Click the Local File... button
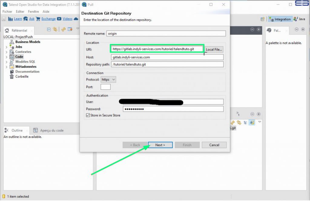Viewport: 310px width, 201px height. point(214,50)
